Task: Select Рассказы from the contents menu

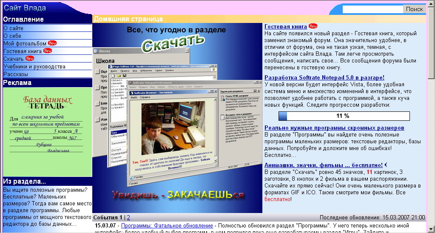Action: pyautogui.click(x=16, y=74)
